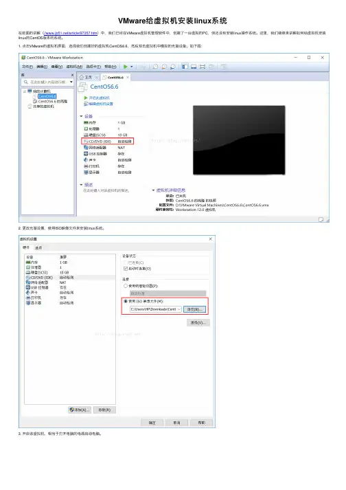Image resolution: width=346 pixels, height=490 pixels.
Task: Click the 打印机 printer row in summary
Action: (108, 166)
